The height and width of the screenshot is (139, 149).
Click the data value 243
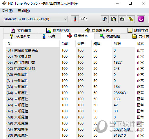[117, 69]
